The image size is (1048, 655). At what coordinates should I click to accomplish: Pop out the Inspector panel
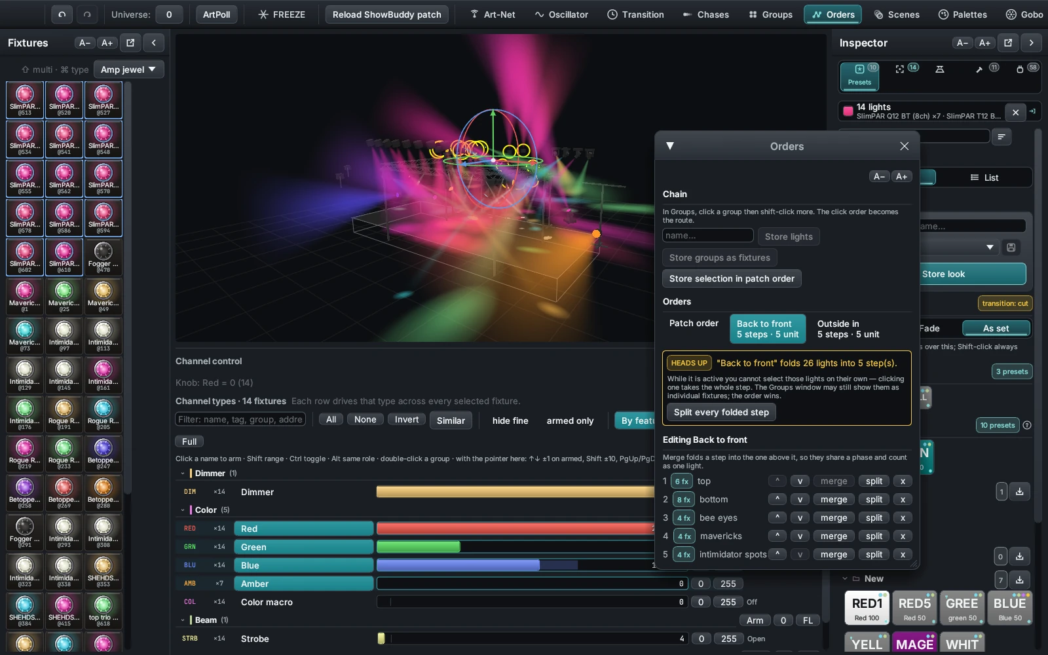click(x=1008, y=43)
